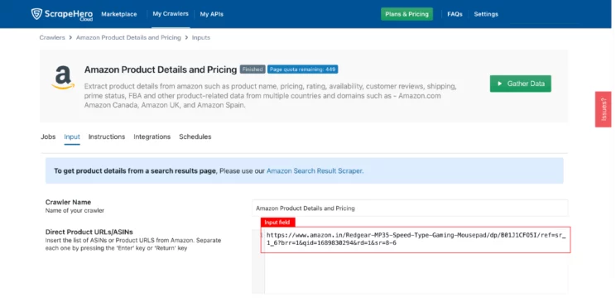Open the Marketplace menu

[x=119, y=14]
